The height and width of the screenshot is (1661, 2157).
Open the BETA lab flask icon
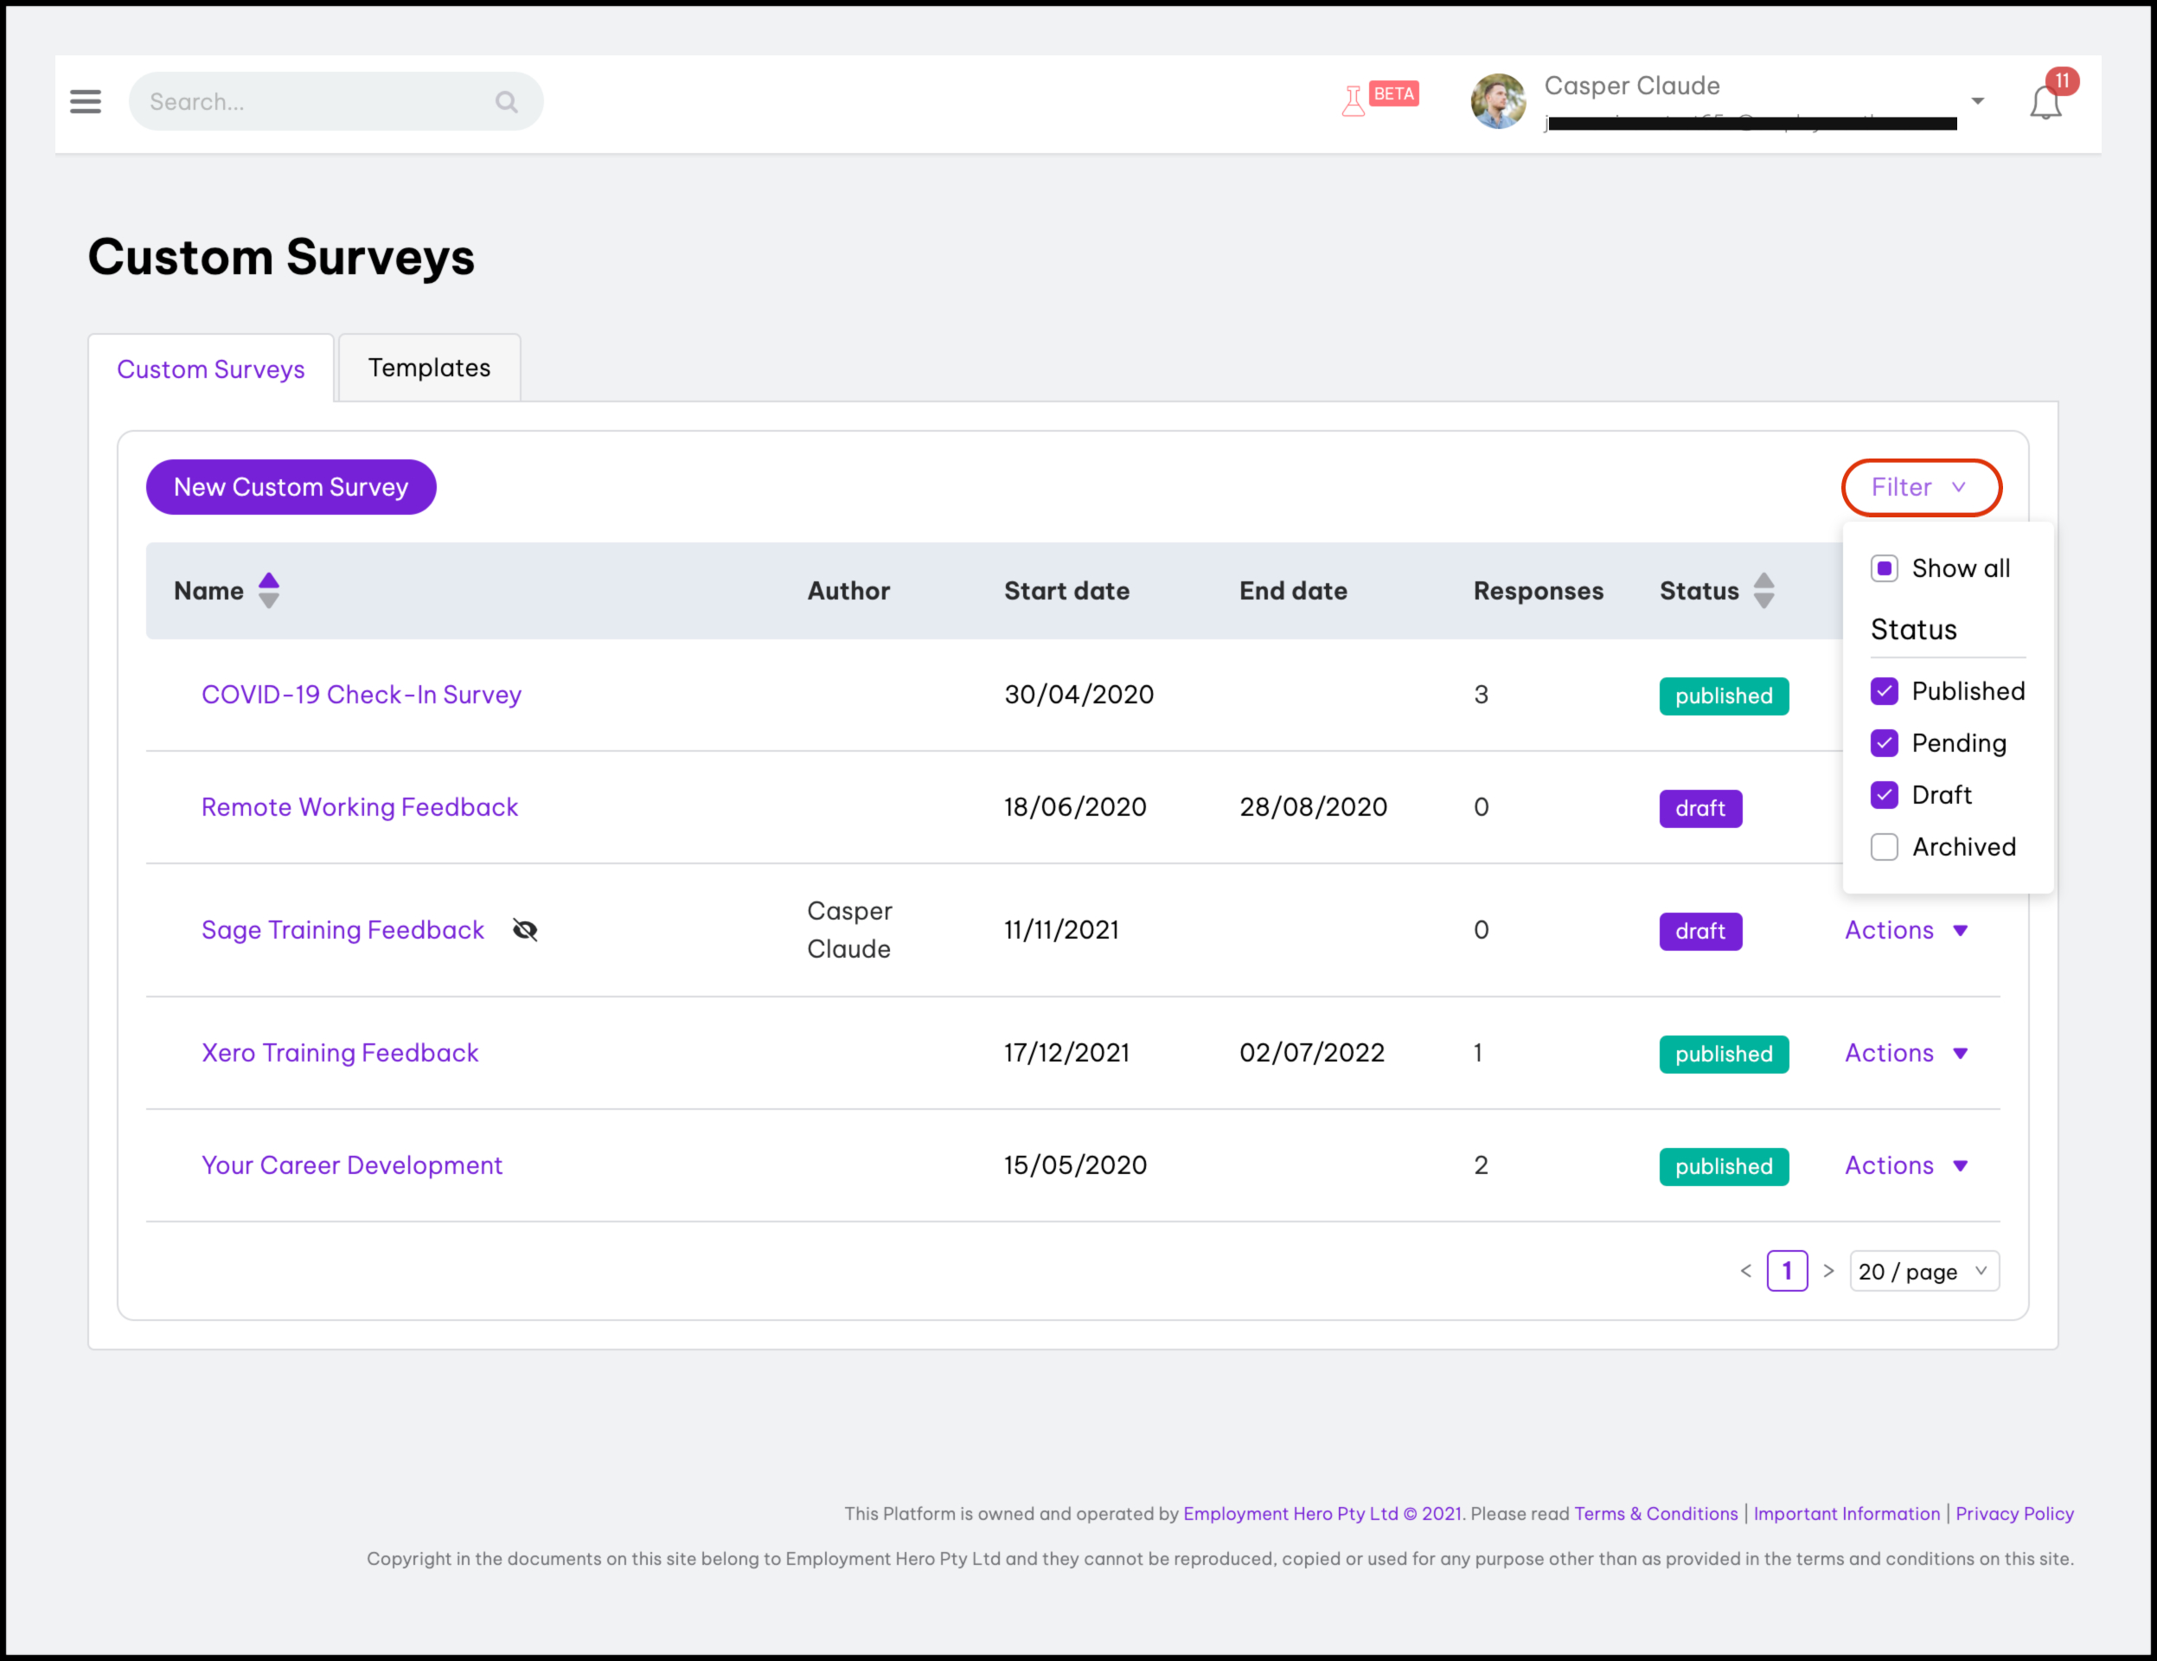point(1354,99)
